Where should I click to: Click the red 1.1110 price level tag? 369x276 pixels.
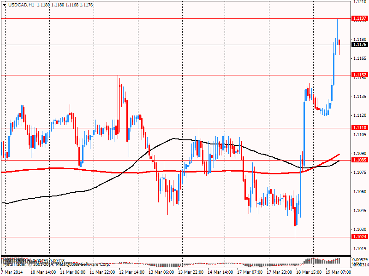click(359, 128)
